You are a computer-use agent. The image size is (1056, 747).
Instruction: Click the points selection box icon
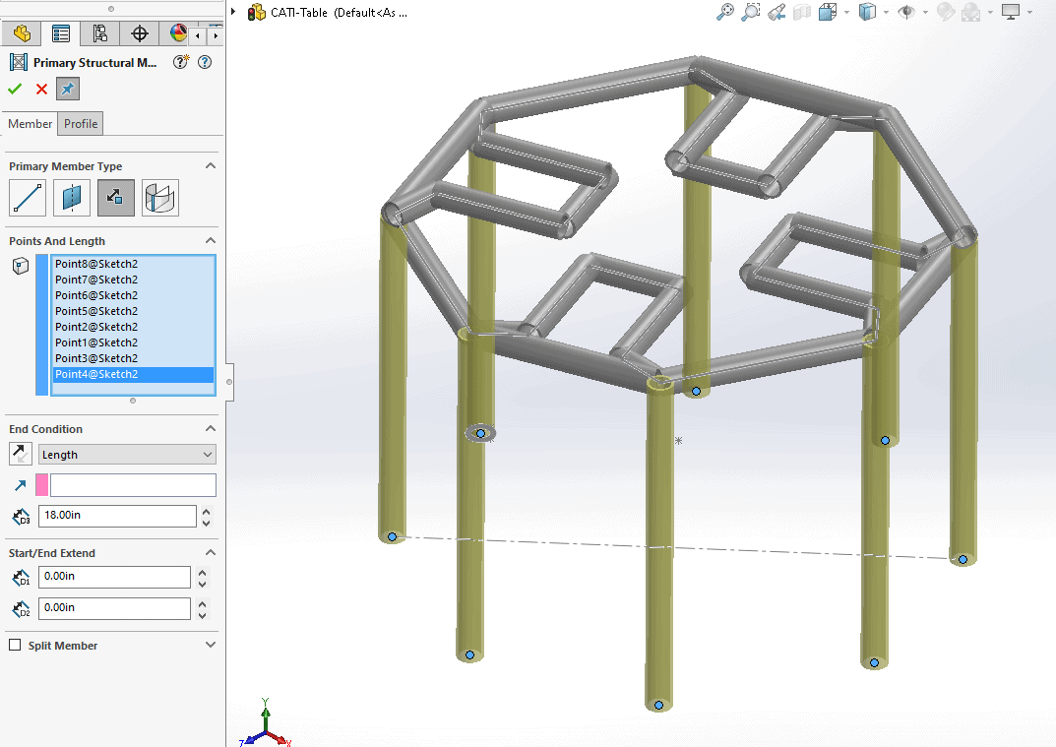pyautogui.click(x=21, y=266)
